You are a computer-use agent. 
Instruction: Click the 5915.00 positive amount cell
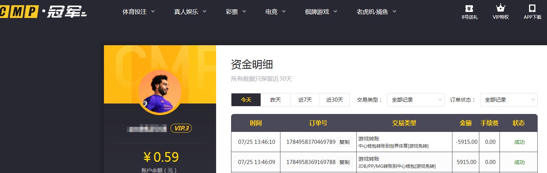pyautogui.click(x=467, y=162)
